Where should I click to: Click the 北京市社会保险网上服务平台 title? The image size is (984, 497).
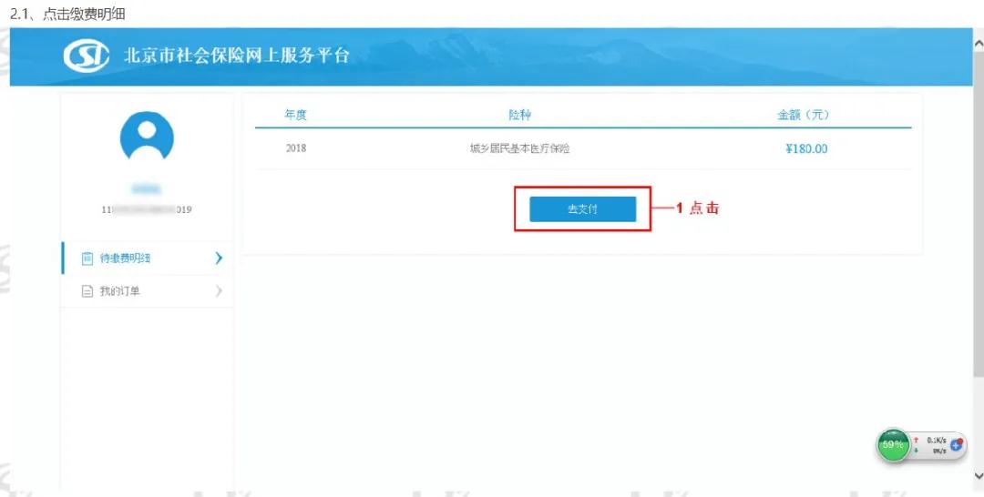[237, 56]
